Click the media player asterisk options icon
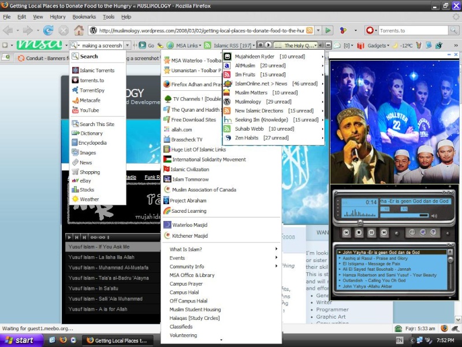 tap(423, 232)
